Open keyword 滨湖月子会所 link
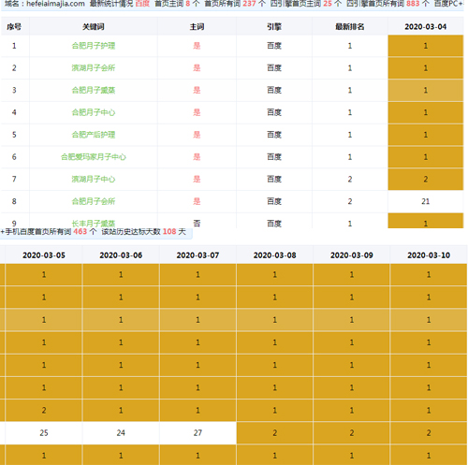 (94, 68)
